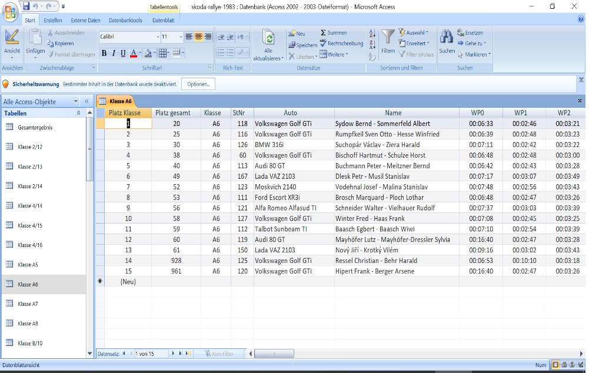This screenshot has width=589, height=373.
Task: Underline text using the U icon
Action: click(x=123, y=54)
